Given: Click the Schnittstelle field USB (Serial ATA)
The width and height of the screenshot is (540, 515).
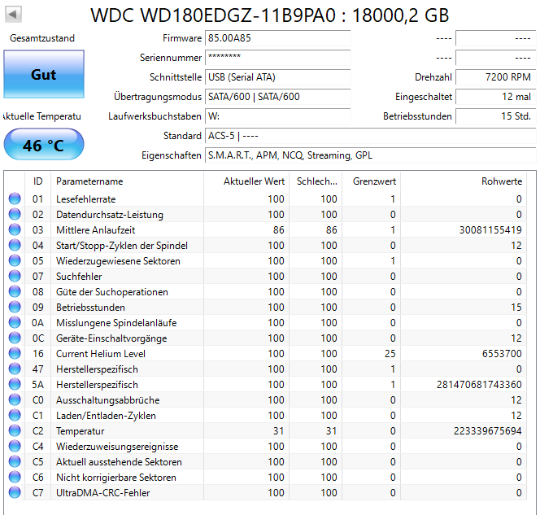Looking at the screenshot, I should (x=277, y=77).
